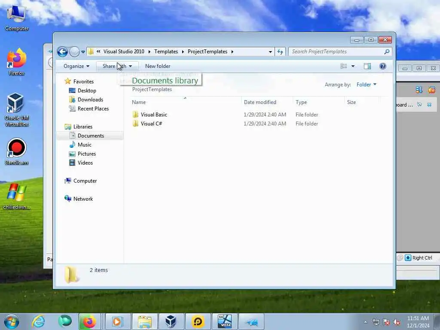Switch to Windows Explorer taskbar button
Screen dimensions: 440x330
pyautogui.click(x=144, y=321)
